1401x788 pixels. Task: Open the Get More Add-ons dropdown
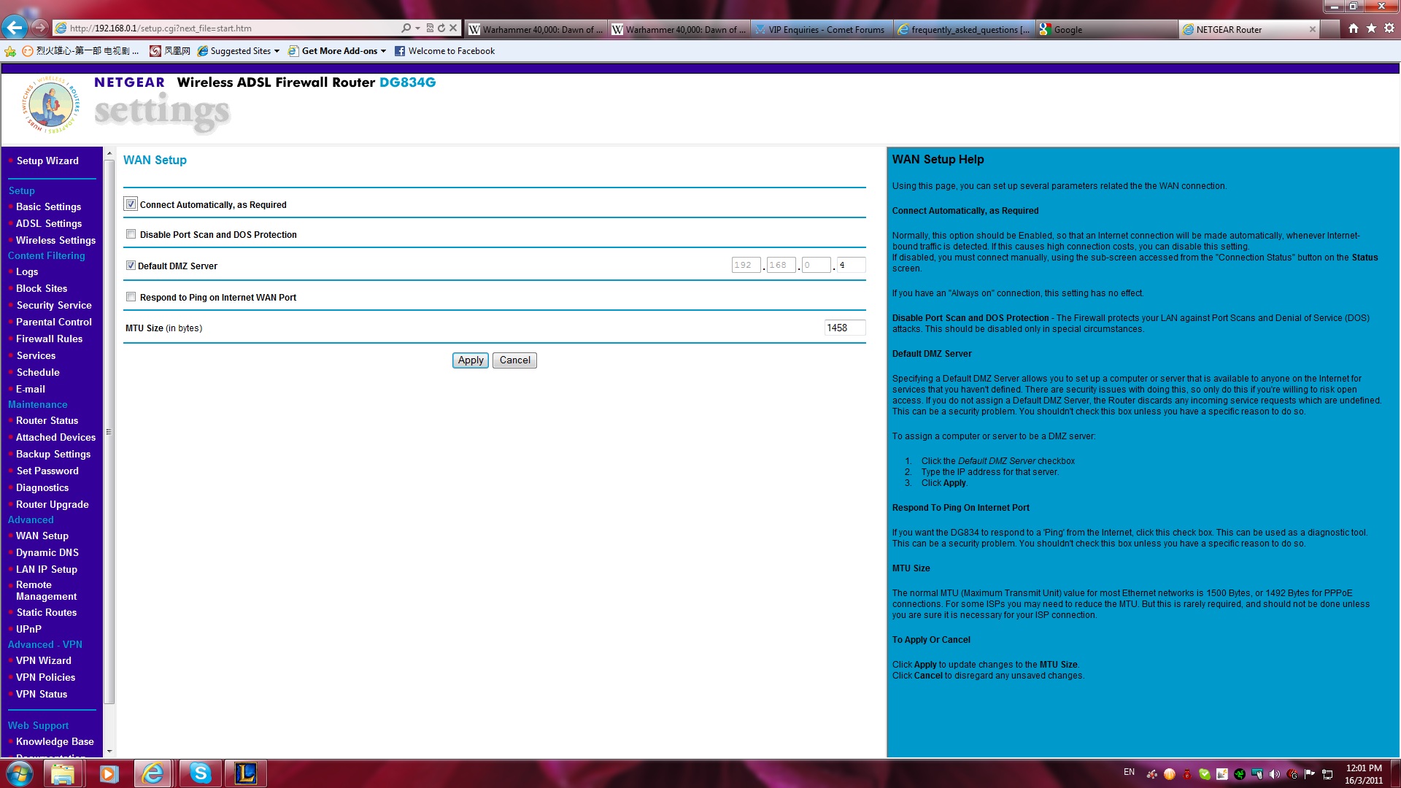tap(337, 51)
